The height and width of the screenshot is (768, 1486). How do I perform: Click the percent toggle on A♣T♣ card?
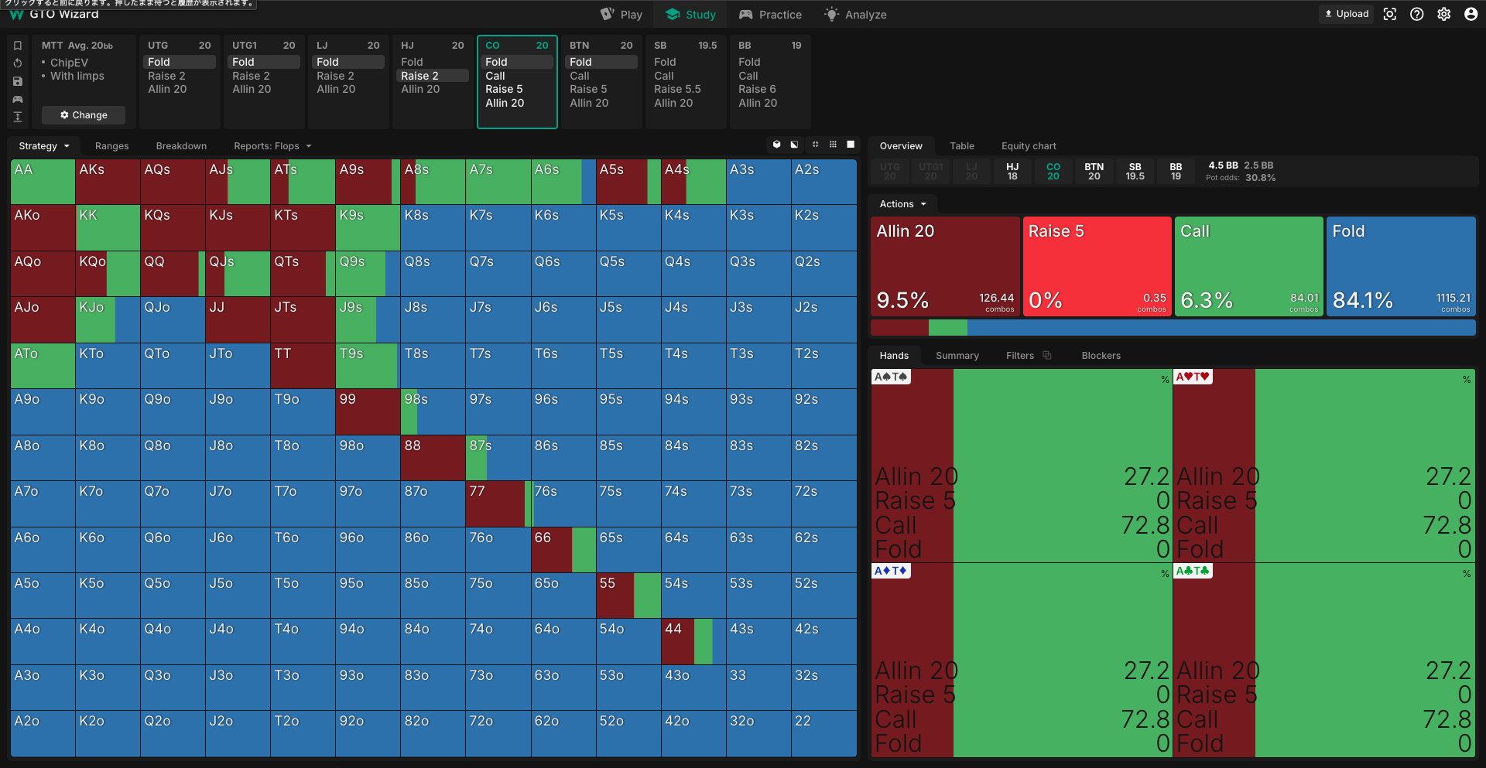point(1467,574)
